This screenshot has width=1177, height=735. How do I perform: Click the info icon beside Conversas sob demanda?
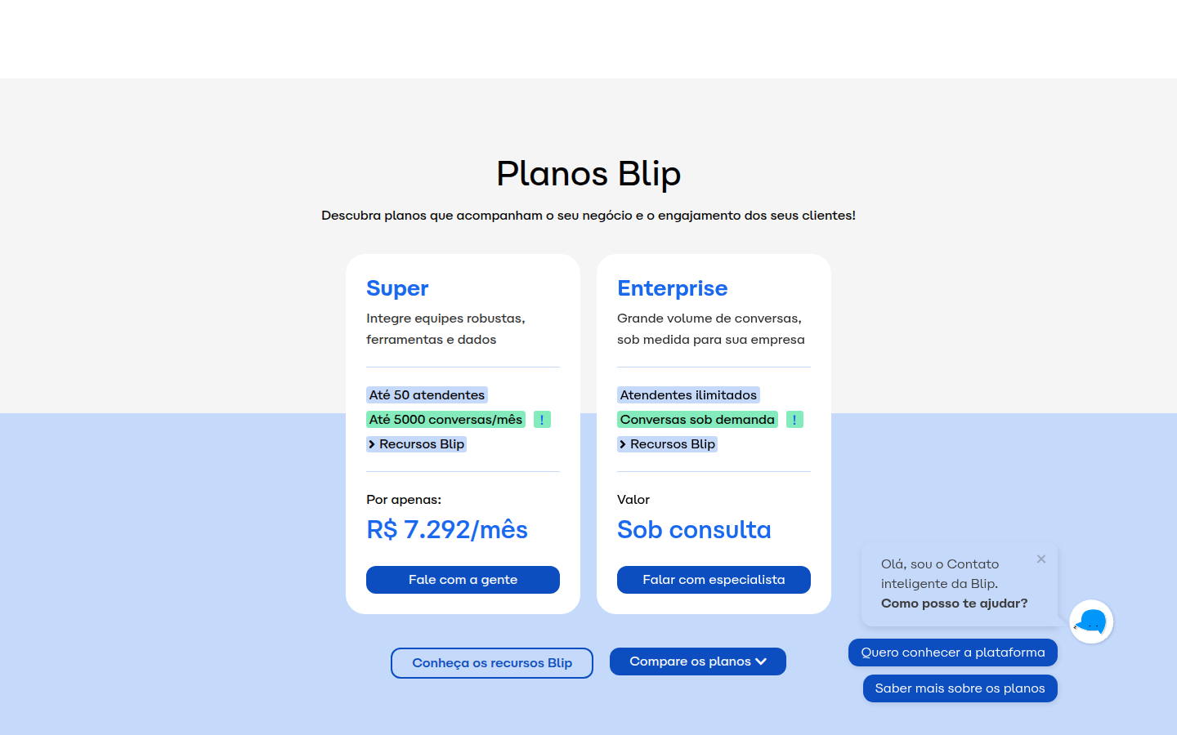click(x=794, y=420)
